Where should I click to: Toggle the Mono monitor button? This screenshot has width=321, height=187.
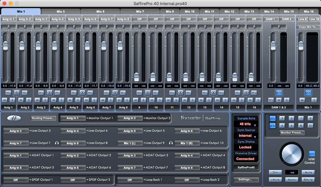click(291, 180)
